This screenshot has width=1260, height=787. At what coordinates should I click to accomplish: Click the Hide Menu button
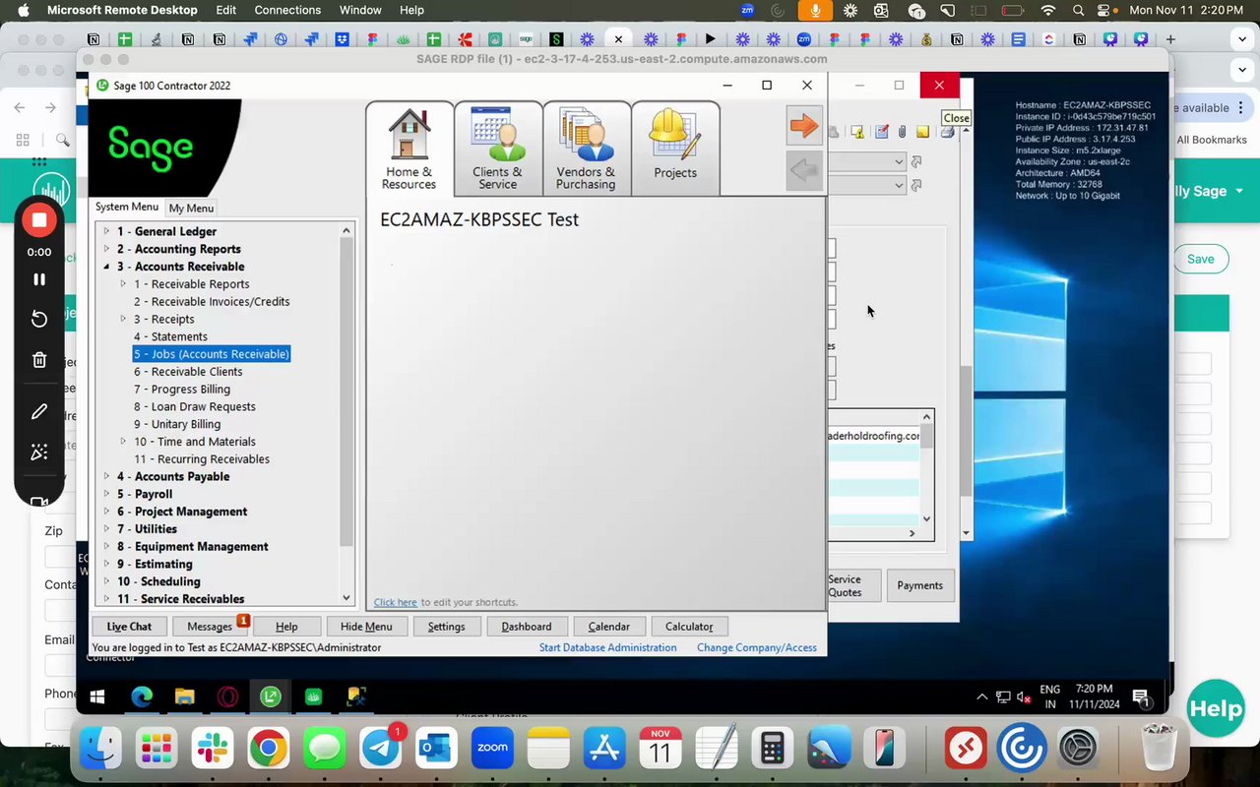366,627
